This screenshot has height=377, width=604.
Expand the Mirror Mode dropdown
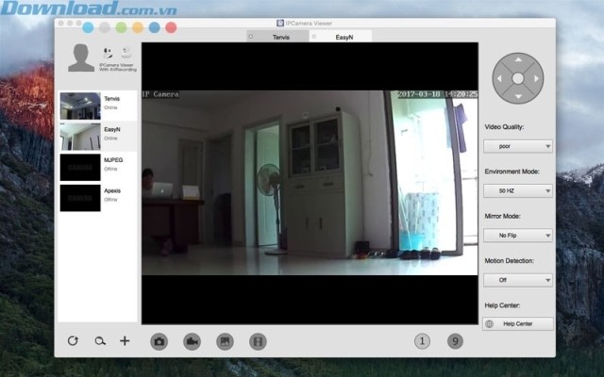point(517,235)
